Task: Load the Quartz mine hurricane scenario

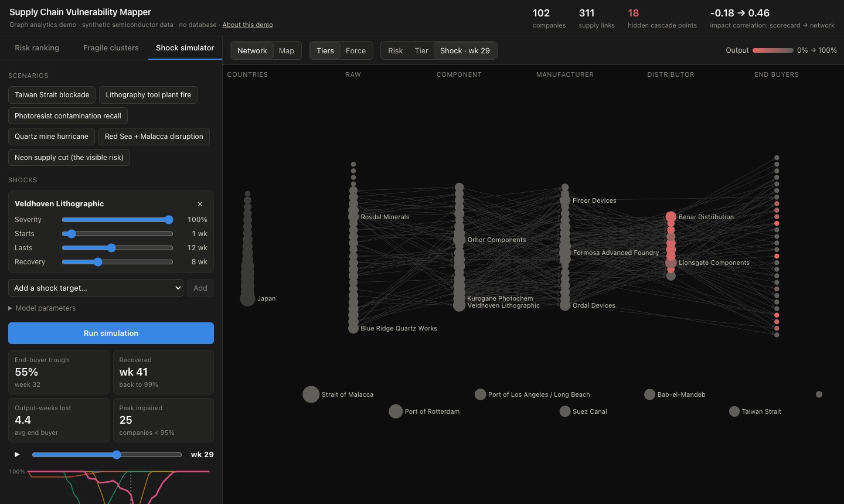Action: [x=52, y=137]
